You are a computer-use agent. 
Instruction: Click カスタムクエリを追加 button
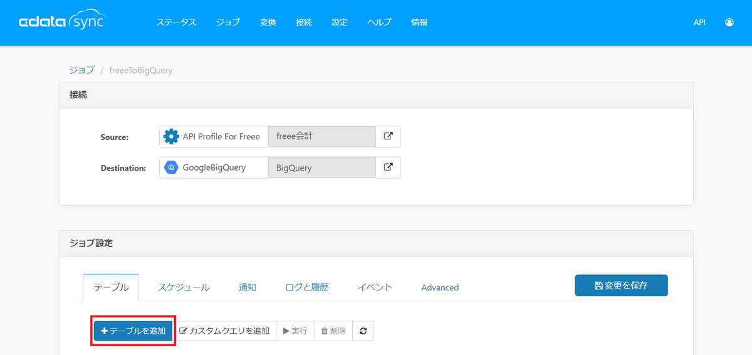224,331
